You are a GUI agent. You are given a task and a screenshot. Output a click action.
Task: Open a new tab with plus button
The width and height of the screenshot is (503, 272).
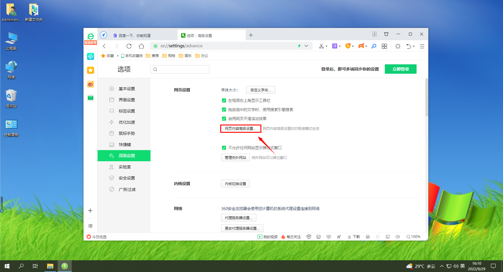(251, 35)
